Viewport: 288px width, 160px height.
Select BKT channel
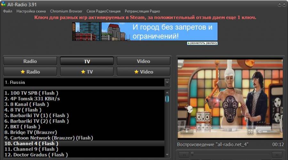(x=84, y=127)
